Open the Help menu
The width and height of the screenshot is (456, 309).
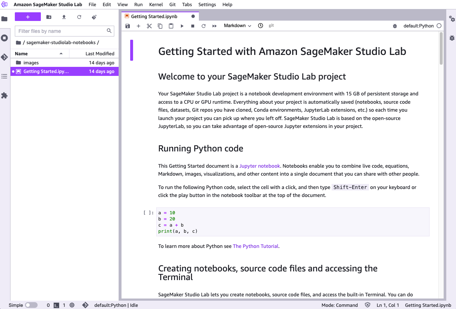[x=227, y=5]
